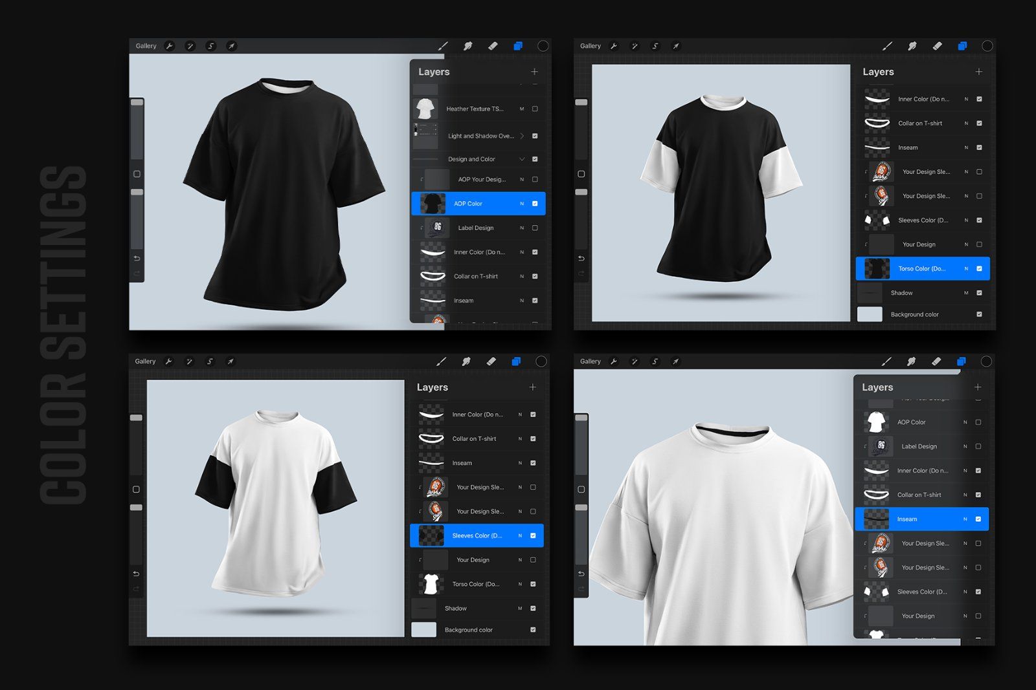Image resolution: width=1036 pixels, height=690 pixels.
Task: Choose the Eraser tool icon
Action: (x=493, y=45)
